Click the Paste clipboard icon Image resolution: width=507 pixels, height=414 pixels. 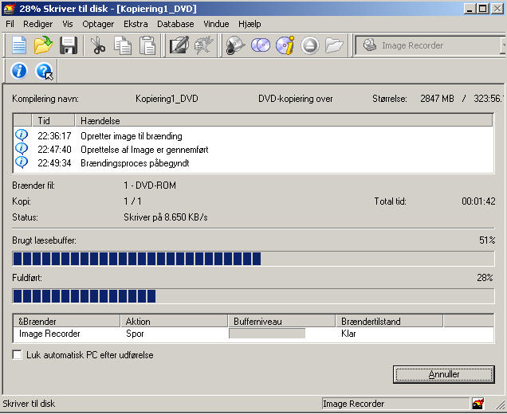coord(147,45)
